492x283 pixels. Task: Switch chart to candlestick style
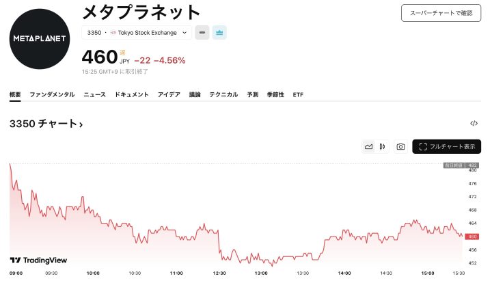383,146
